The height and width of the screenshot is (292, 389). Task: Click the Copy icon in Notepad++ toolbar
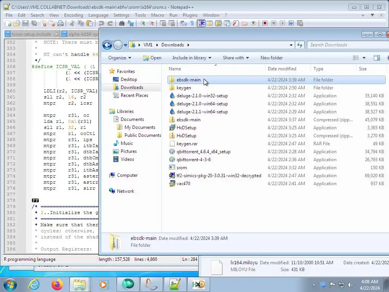tap(81, 23)
